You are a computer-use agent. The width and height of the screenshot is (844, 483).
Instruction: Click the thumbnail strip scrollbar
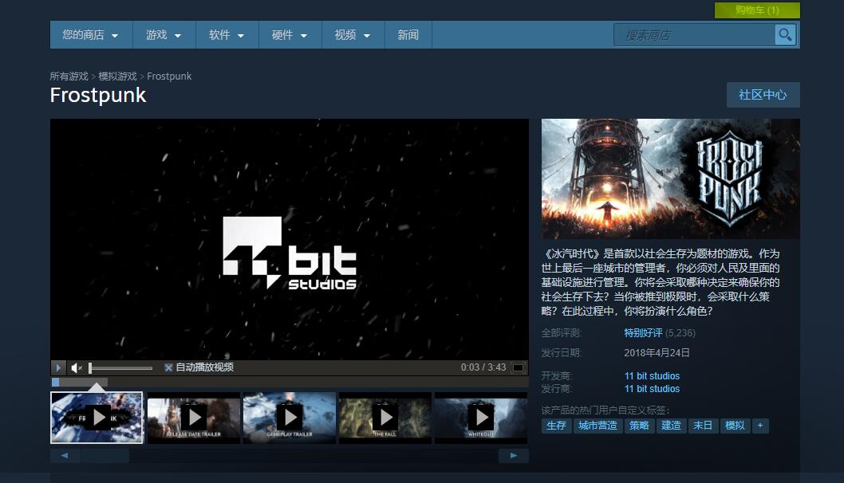pos(290,456)
